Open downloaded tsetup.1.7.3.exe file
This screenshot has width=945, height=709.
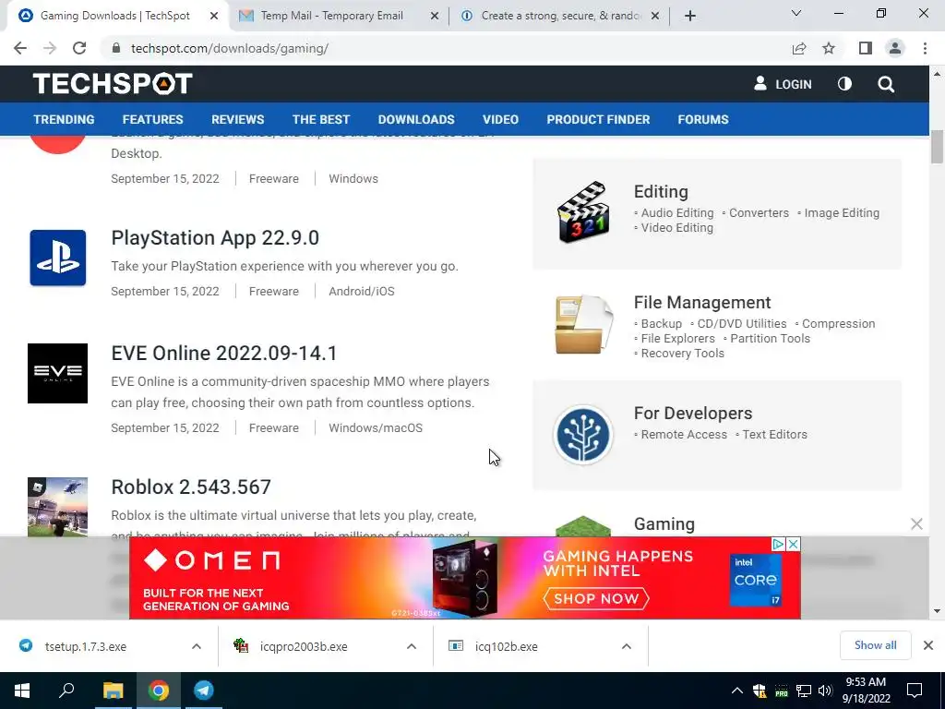[86, 646]
